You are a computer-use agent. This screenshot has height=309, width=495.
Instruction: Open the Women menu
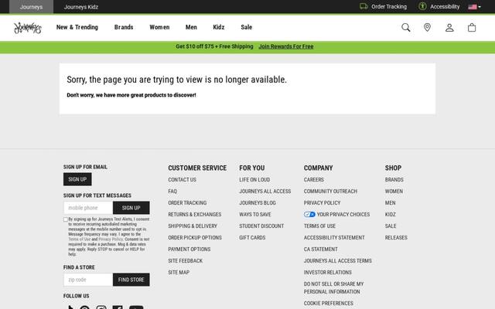pos(159,27)
